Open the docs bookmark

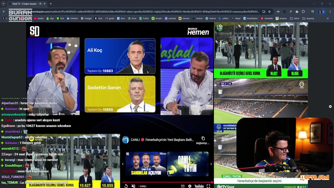tap(121, 19)
